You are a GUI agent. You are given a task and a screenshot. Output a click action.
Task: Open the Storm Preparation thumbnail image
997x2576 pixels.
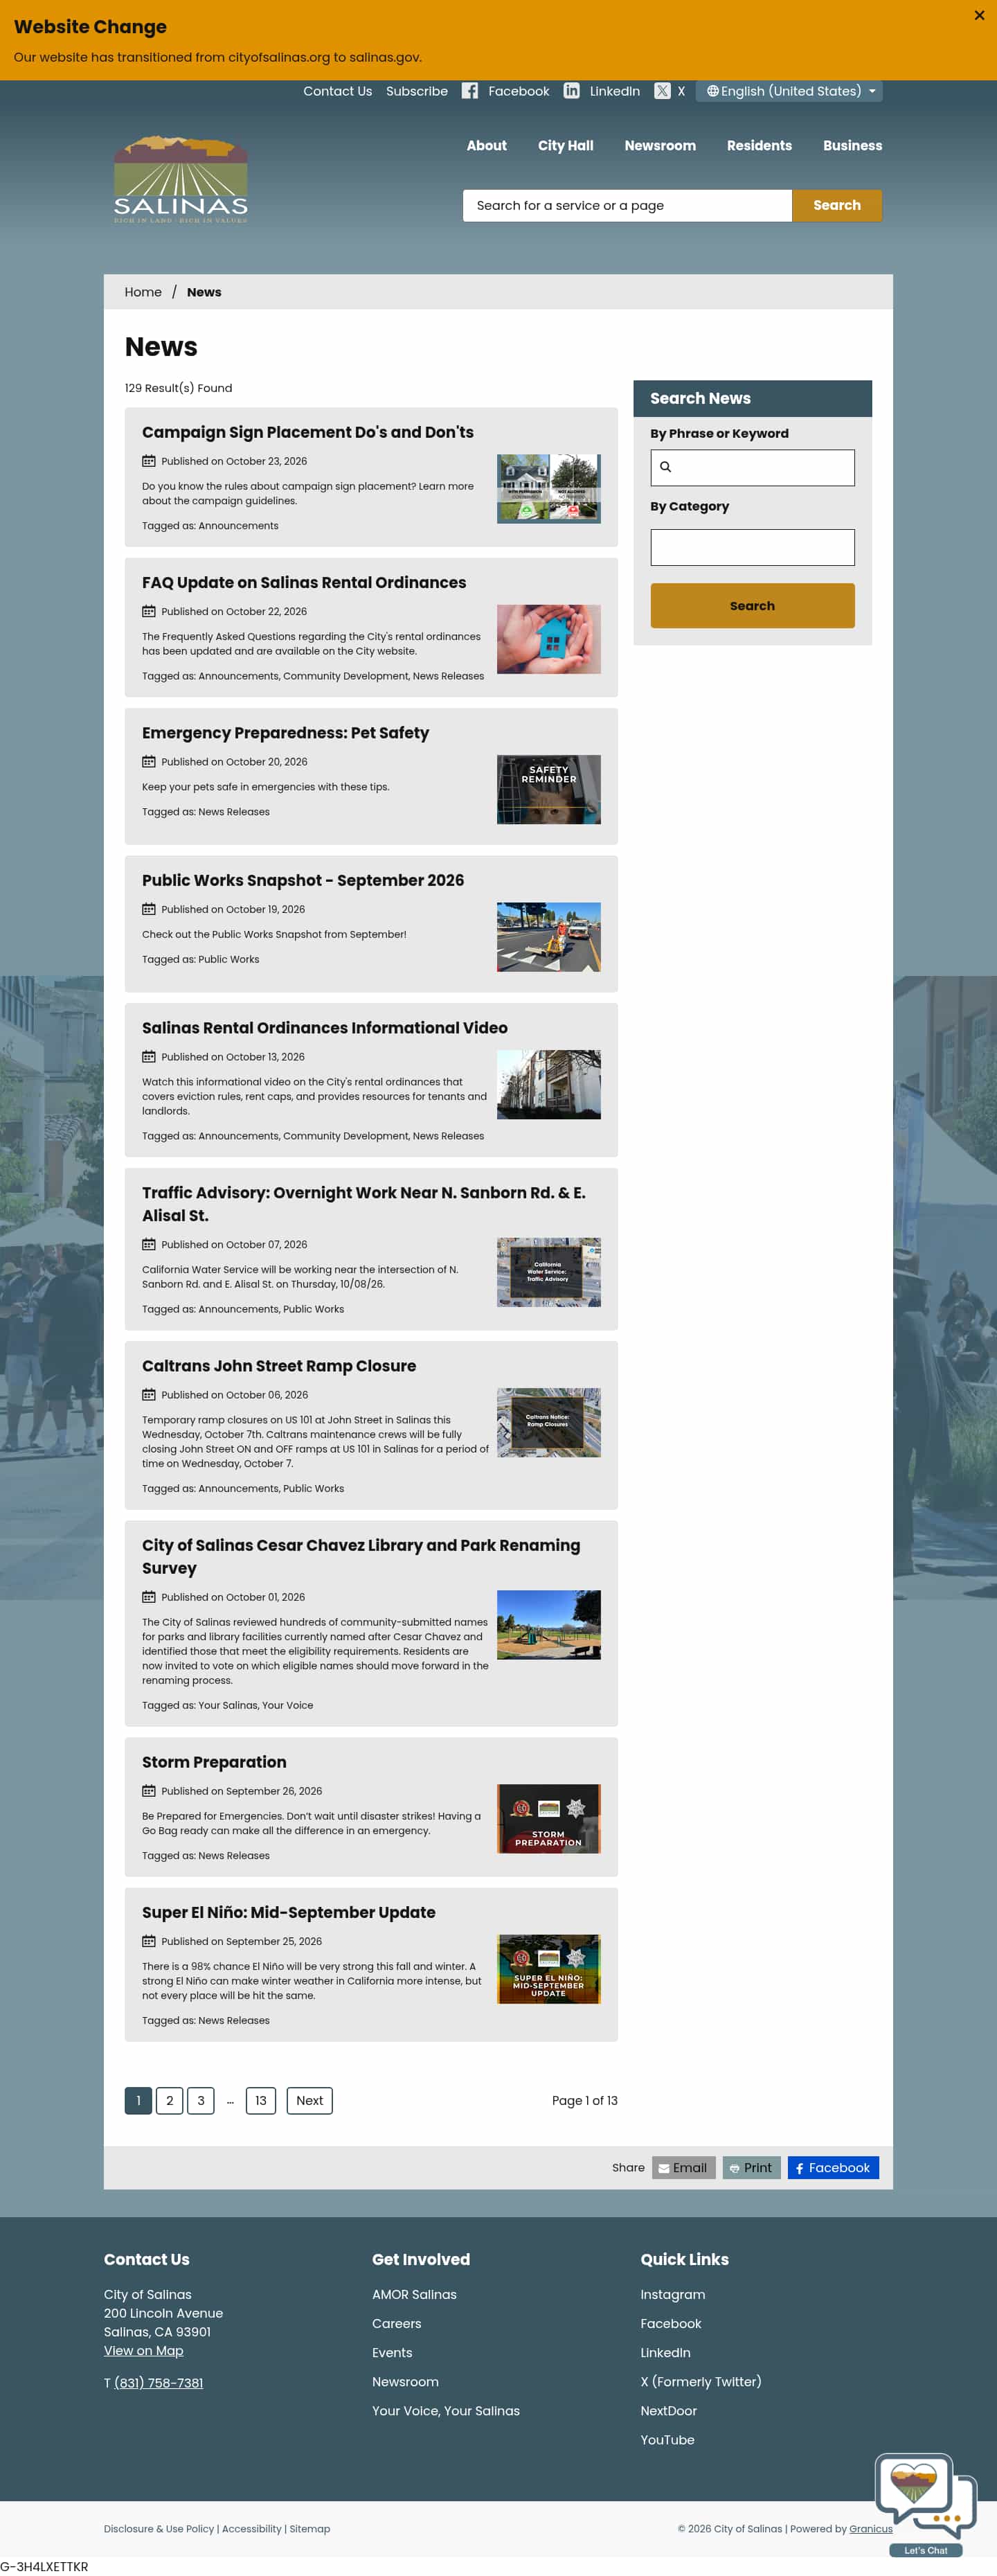[x=549, y=1819]
